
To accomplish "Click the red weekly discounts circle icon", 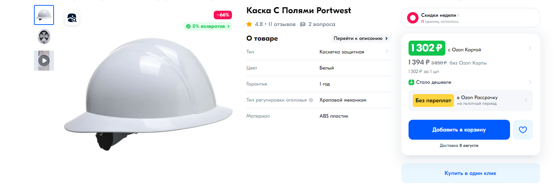I will pyautogui.click(x=413, y=18).
